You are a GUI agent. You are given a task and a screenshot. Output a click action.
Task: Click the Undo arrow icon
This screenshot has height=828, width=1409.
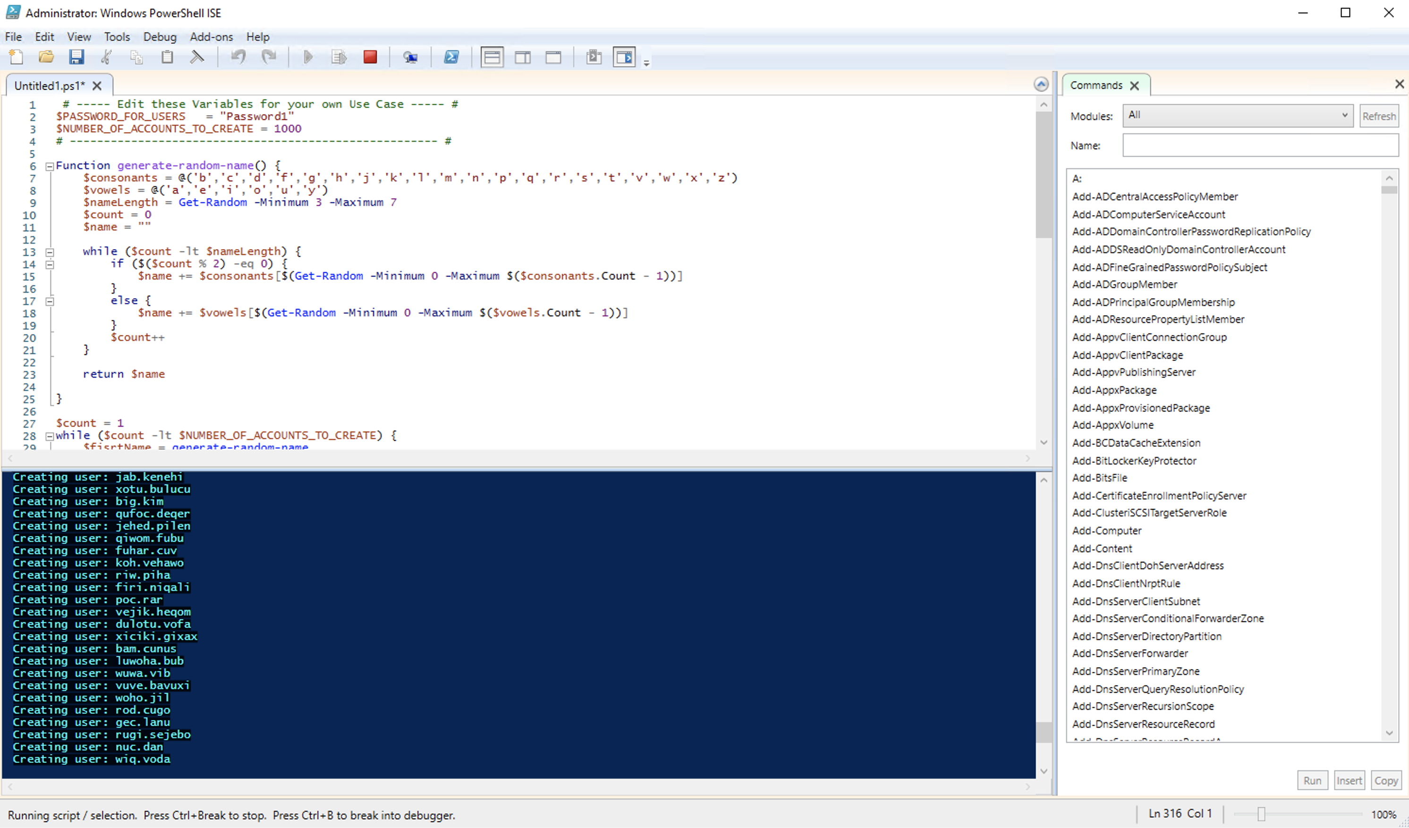(239, 57)
